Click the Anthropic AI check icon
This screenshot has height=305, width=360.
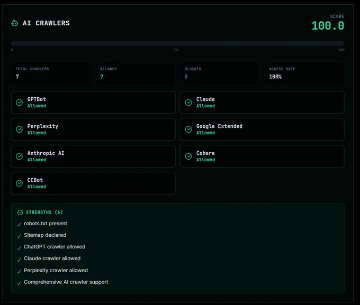click(20, 156)
